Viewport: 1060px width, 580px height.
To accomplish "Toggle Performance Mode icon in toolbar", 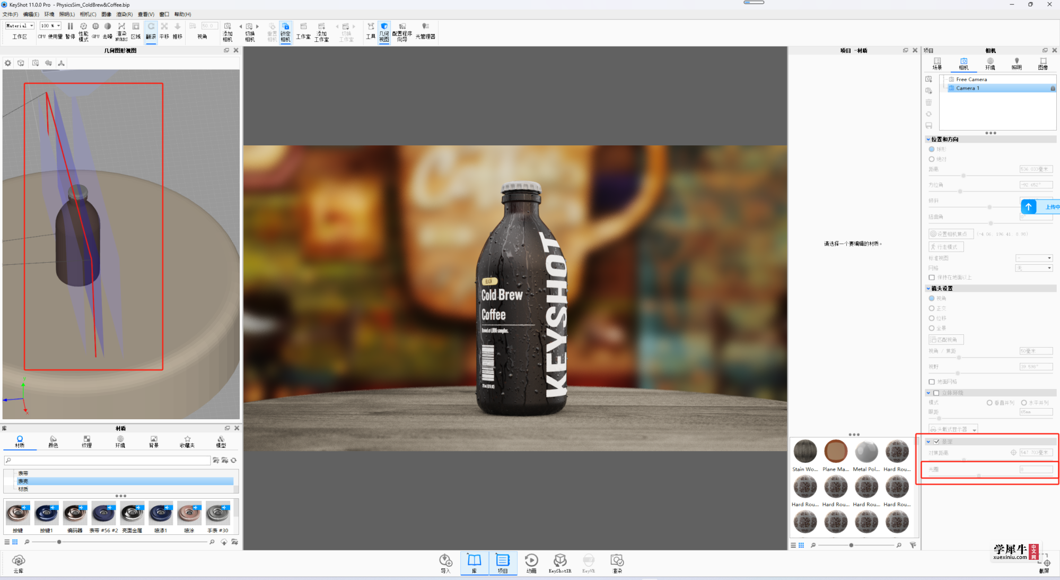I will point(83,27).
